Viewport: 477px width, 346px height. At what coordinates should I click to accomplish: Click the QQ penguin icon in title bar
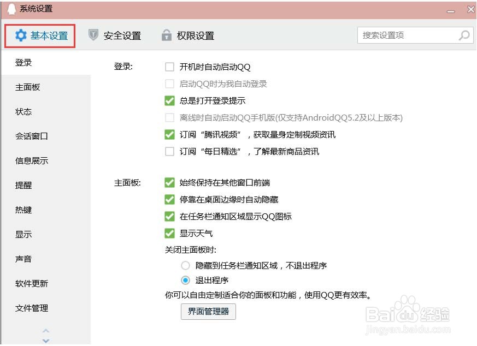11,9
